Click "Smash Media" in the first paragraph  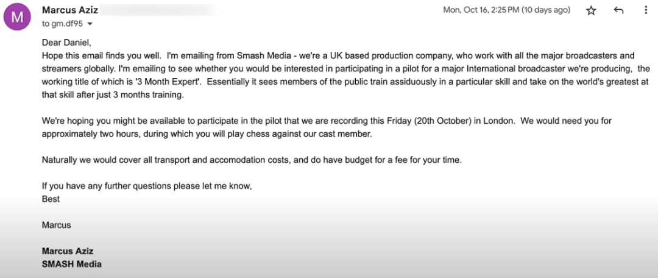258,55
